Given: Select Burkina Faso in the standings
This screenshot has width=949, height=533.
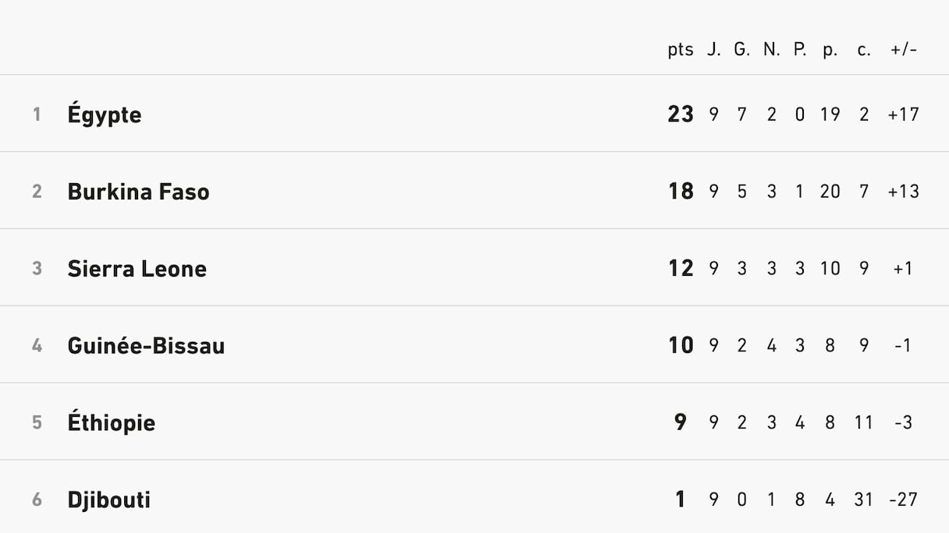Looking at the screenshot, I should (x=138, y=192).
